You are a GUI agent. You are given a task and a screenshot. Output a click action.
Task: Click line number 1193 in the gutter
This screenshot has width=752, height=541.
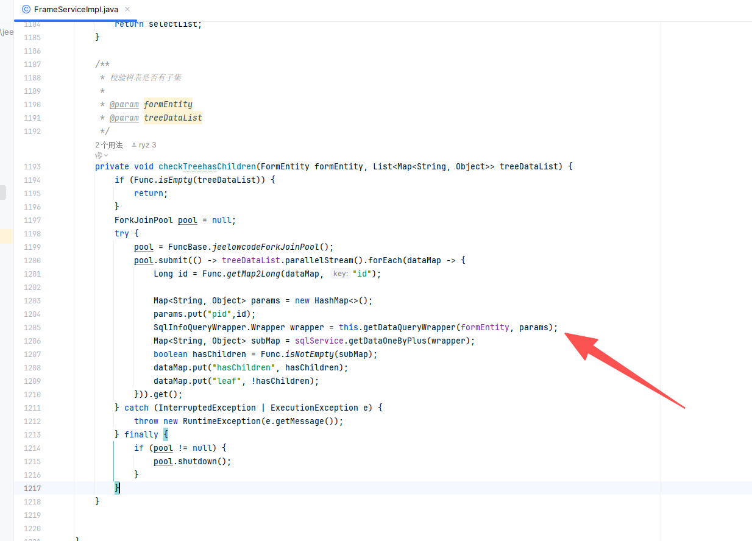[x=32, y=166]
